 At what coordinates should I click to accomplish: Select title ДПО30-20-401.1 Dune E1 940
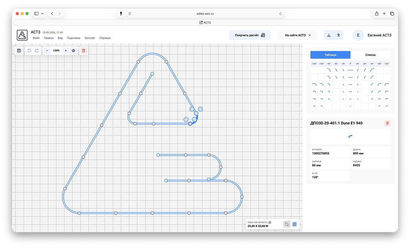(336, 123)
